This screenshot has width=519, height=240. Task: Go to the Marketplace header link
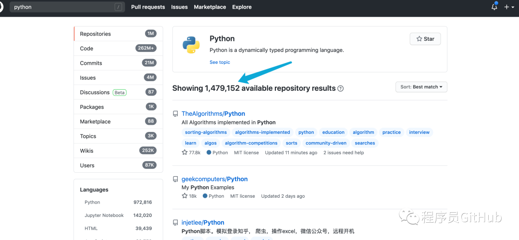click(x=210, y=7)
